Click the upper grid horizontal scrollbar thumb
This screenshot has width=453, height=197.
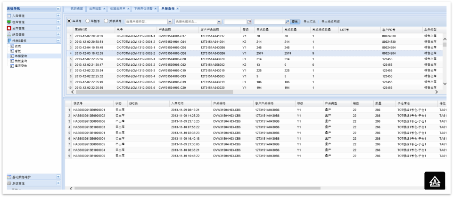[154, 92]
